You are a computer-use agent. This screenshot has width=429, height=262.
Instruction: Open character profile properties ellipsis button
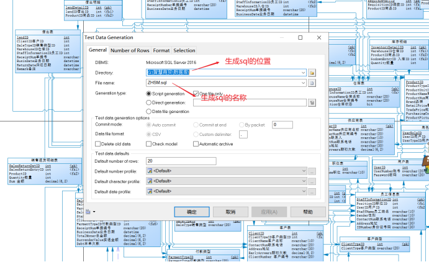[x=312, y=181]
